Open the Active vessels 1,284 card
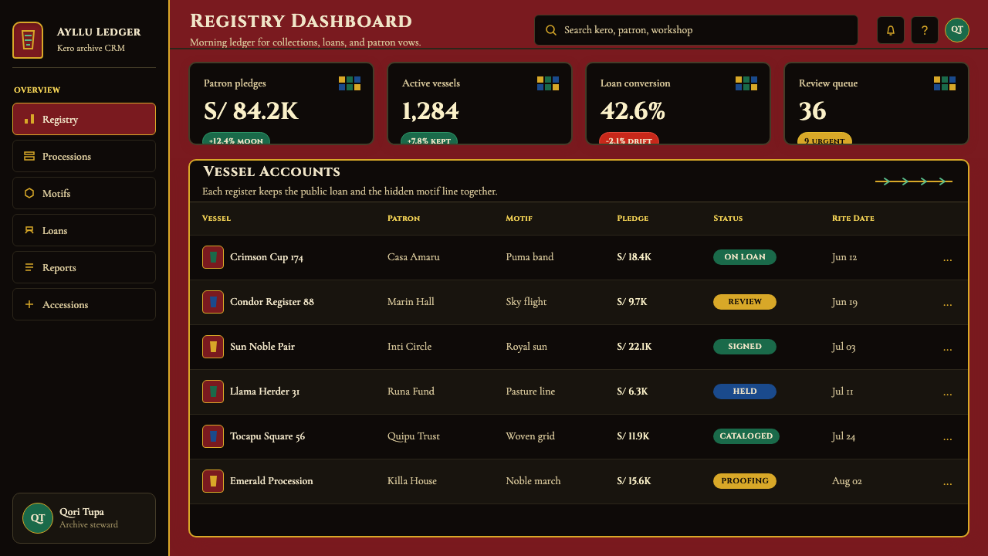The image size is (988, 556). coord(480,103)
